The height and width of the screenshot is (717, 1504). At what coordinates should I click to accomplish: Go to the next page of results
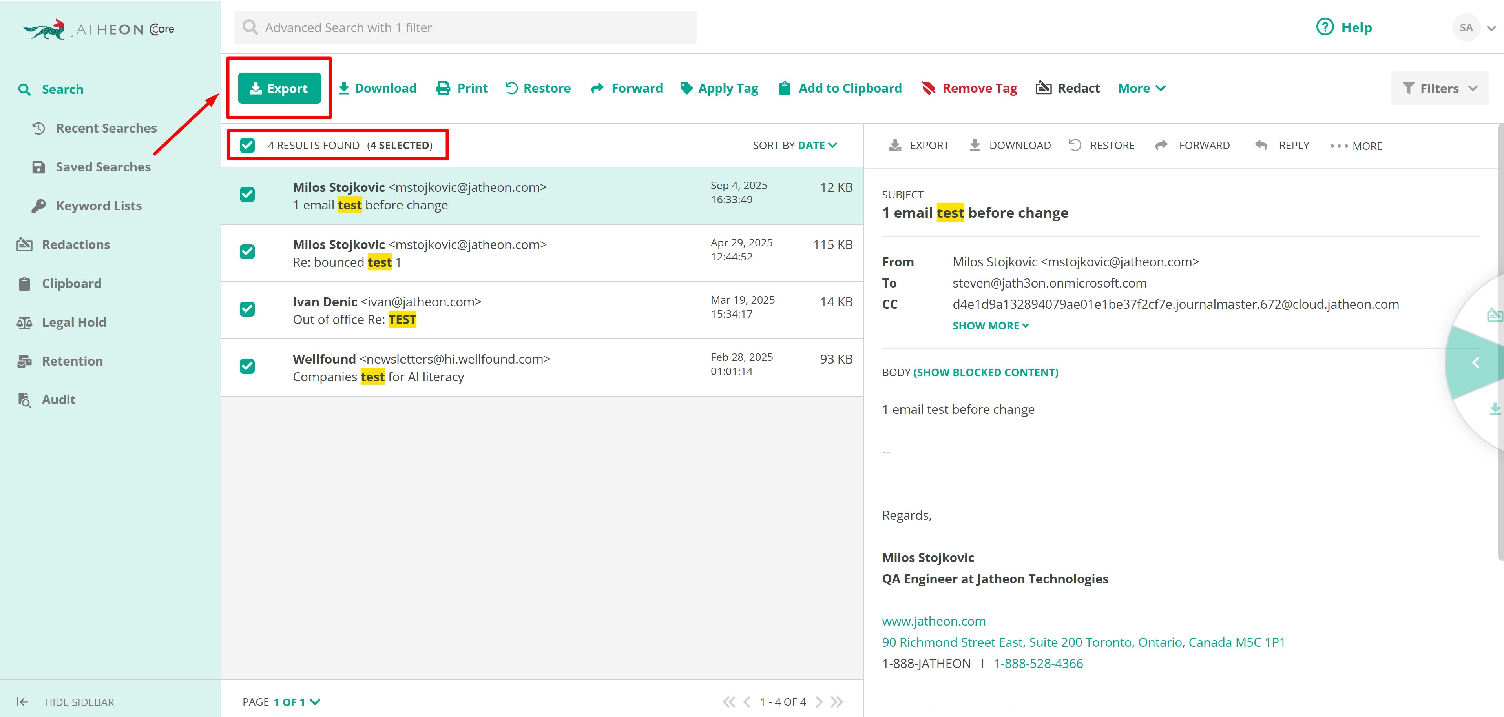[819, 702]
